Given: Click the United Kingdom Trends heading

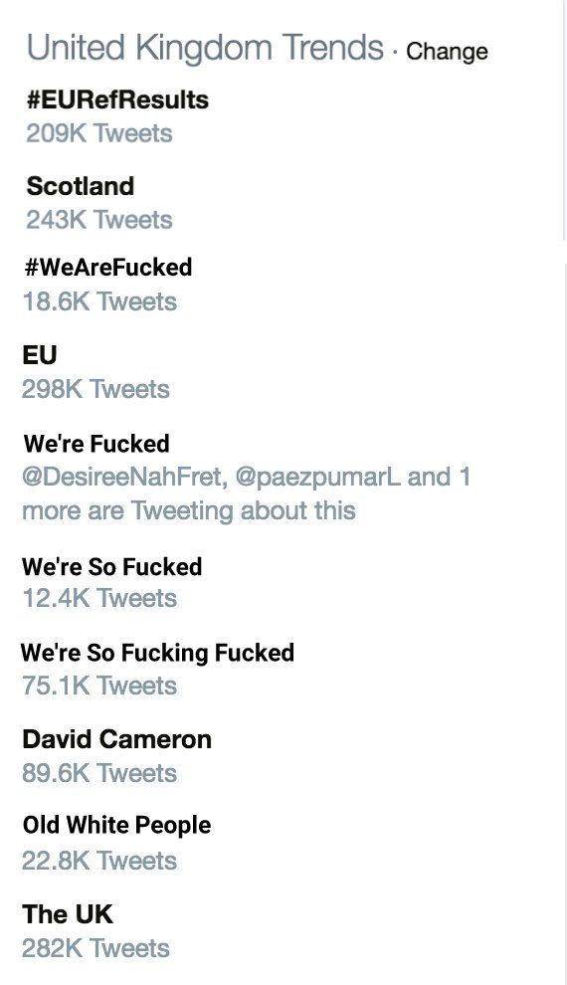Looking at the screenshot, I should (205, 49).
